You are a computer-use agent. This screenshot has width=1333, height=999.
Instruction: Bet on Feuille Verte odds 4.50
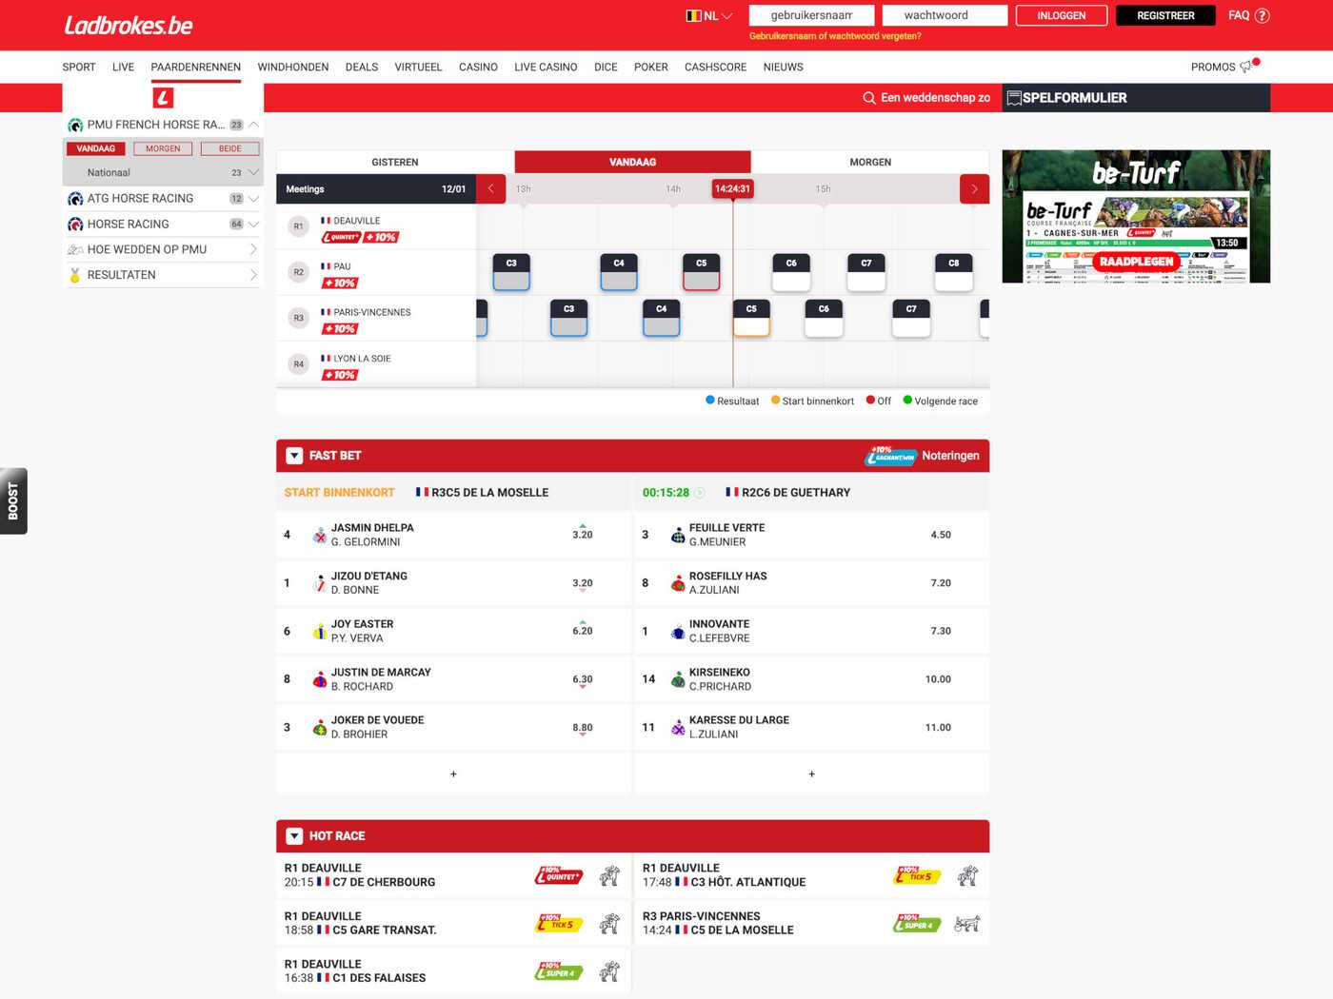941,535
